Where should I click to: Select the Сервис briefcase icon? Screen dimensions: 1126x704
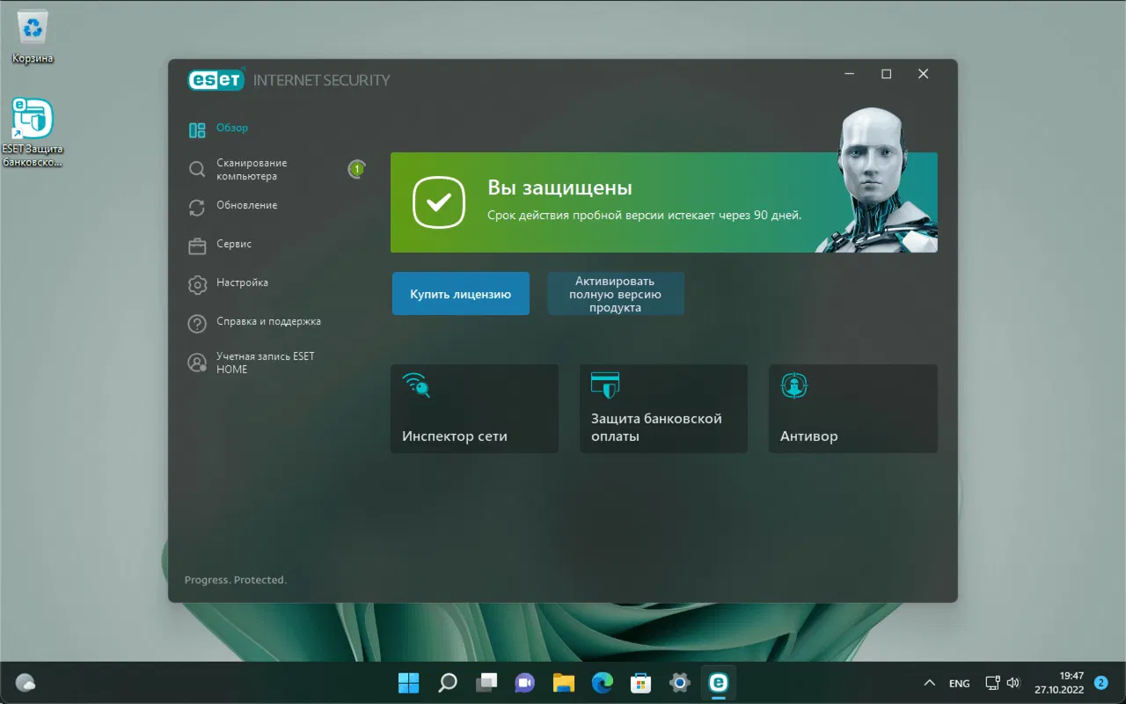tap(196, 244)
